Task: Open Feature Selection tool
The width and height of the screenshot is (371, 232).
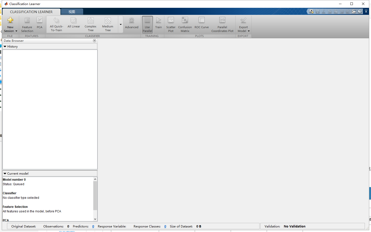Action: click(x=27, y=25)
